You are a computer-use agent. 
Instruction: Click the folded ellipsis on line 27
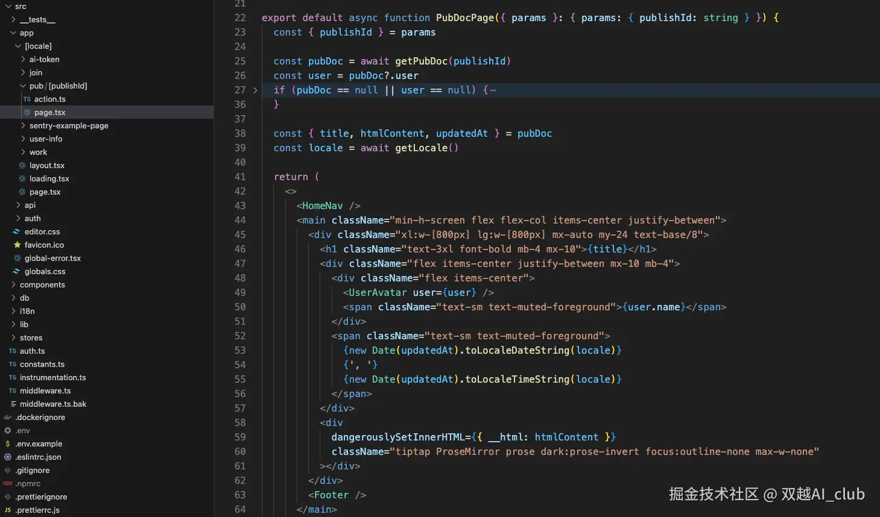tap(493, 90)
